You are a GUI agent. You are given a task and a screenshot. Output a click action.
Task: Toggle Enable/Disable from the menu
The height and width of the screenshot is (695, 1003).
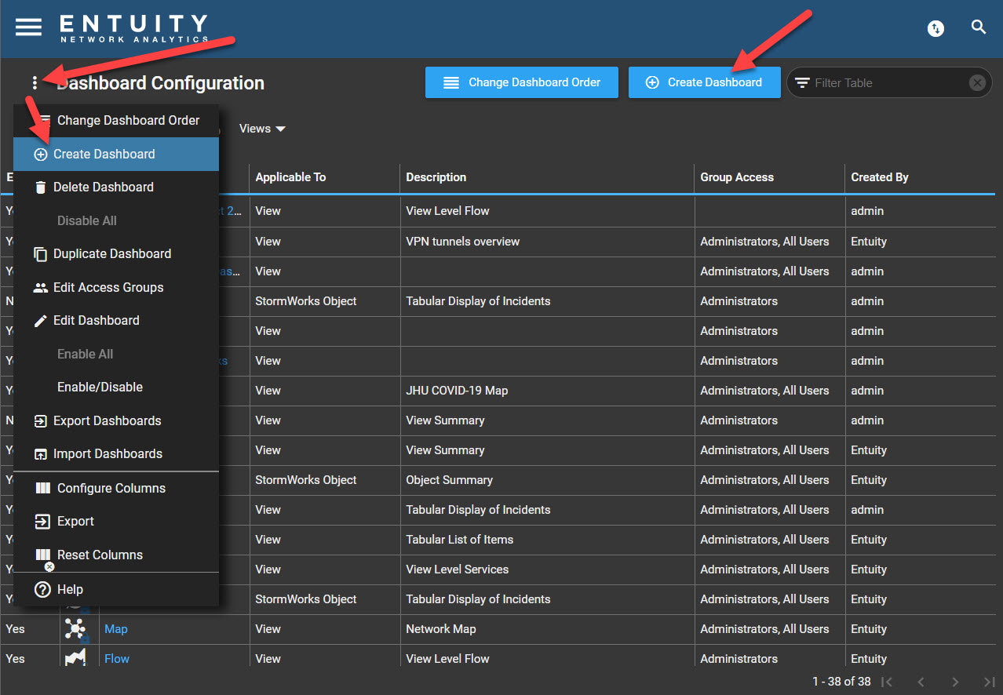(100, 388)
